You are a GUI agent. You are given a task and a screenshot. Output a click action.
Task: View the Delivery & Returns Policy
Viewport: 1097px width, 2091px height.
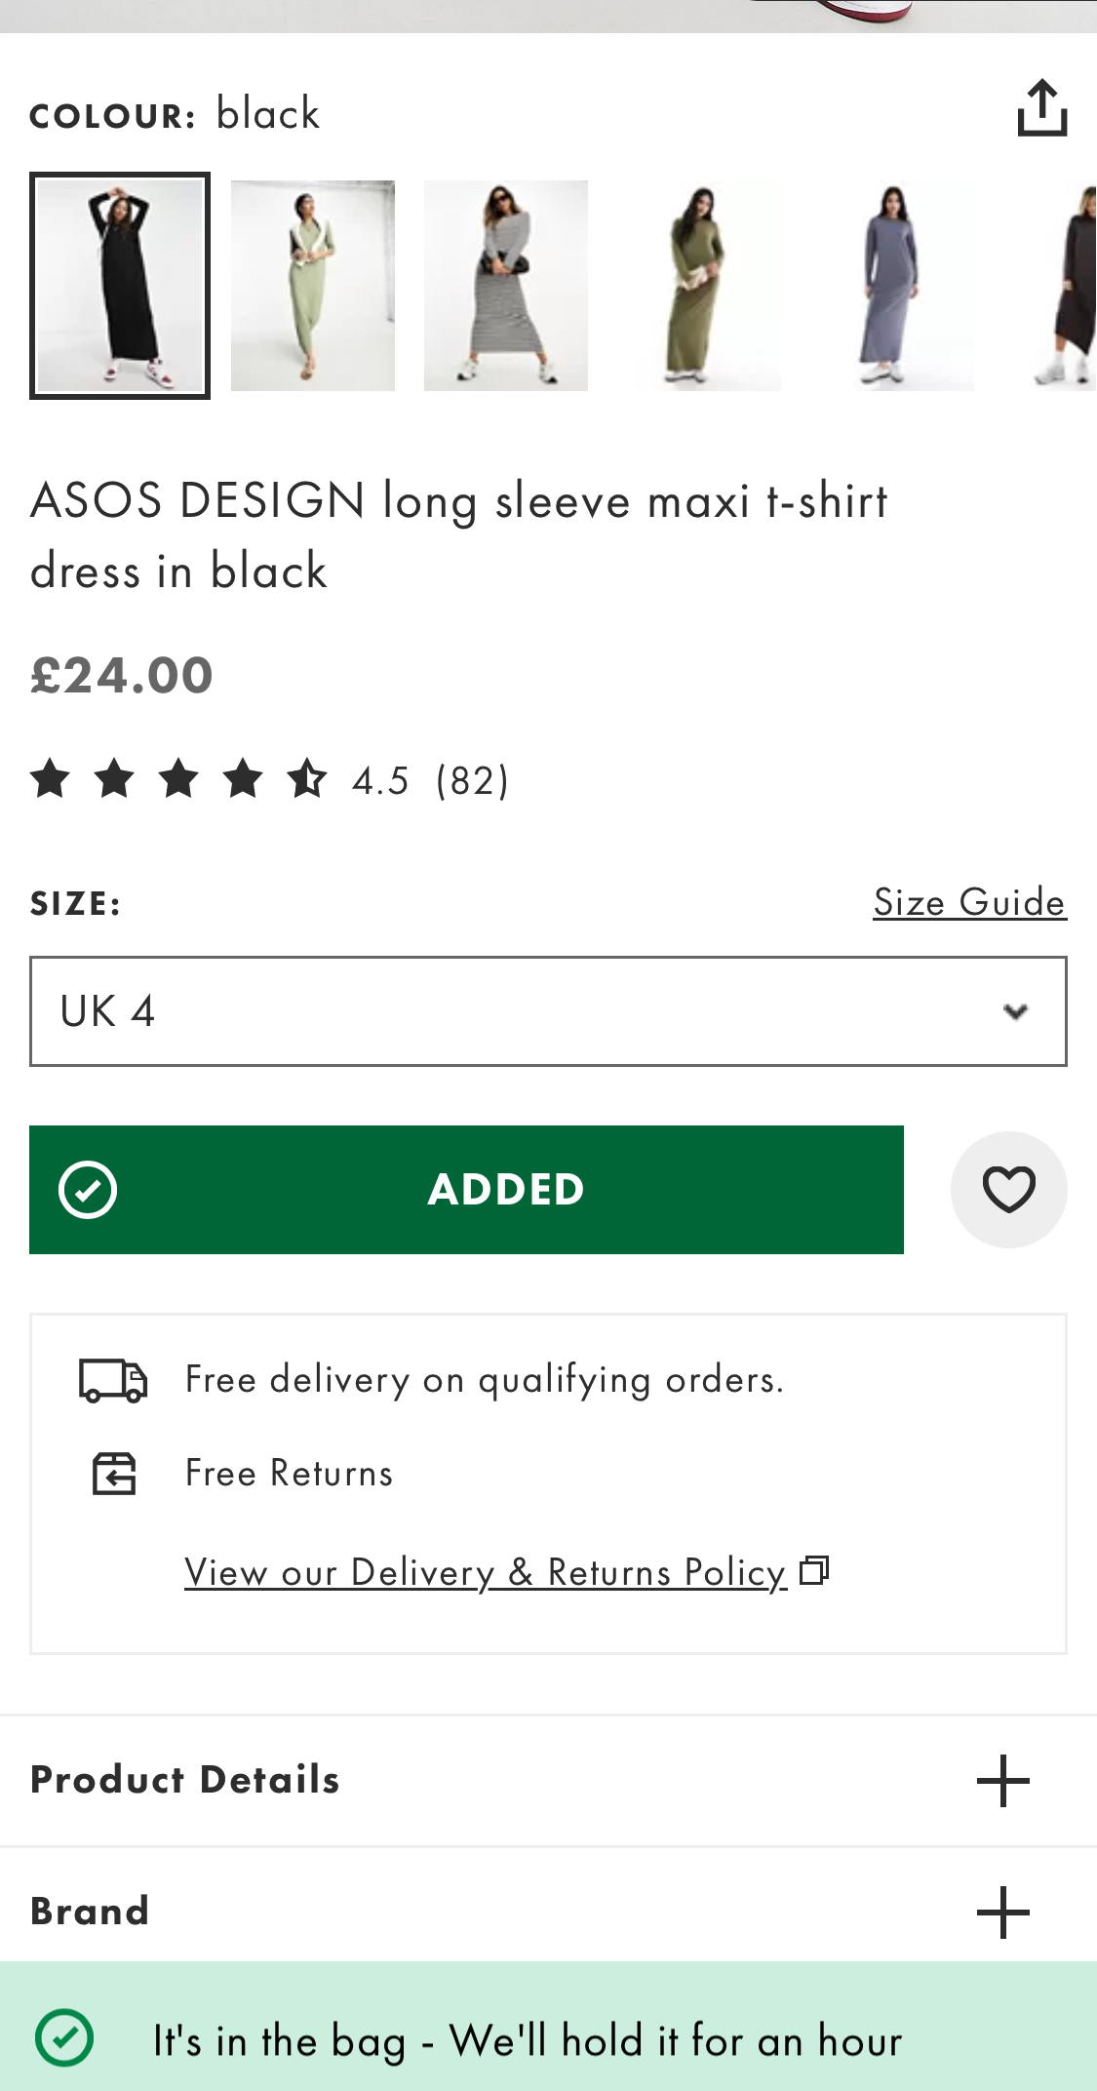pyautogui.click(x=485, y=1571)
